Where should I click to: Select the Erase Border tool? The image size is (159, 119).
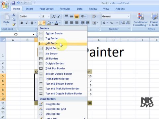[63, 114]
